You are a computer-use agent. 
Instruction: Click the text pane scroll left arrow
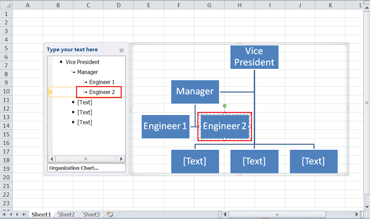[x=52, y=159]
